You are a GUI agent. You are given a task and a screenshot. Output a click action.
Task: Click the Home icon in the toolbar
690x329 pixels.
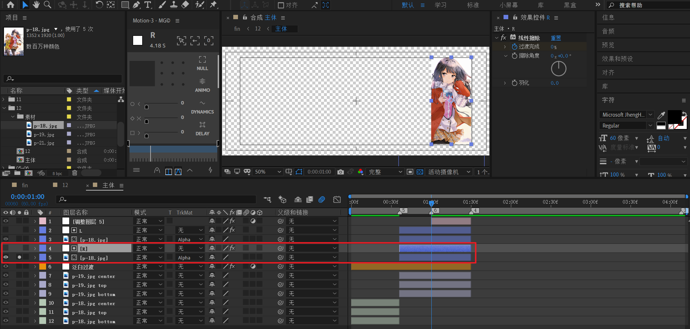pos(11,5)
